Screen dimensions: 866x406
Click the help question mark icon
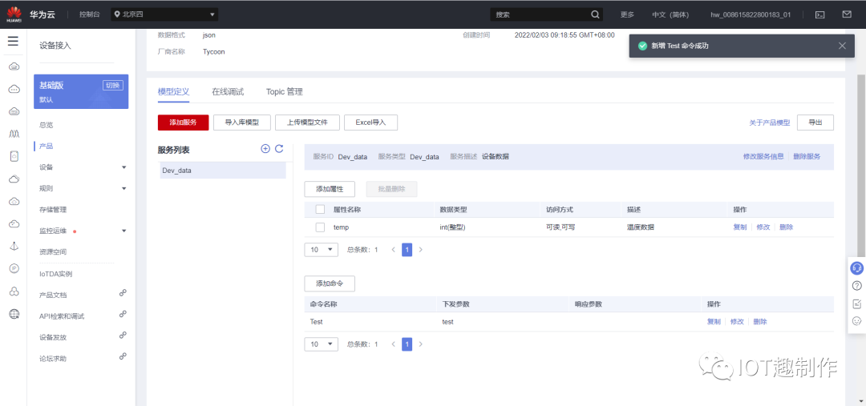pos(856,285)
